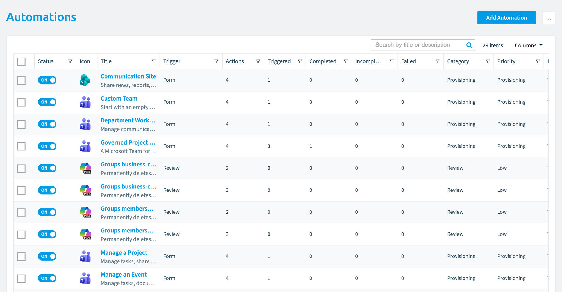
Task: Tick the Manage a Project row checkbox
Action: [x=21, y=256]
